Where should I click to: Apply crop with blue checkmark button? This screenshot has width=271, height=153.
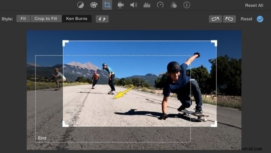(260, 19)
